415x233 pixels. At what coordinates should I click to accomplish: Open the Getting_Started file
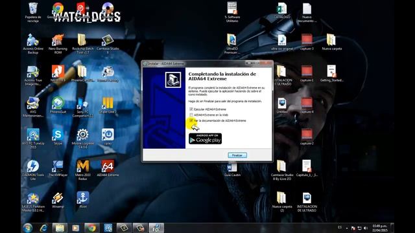[x=331, y=74]
